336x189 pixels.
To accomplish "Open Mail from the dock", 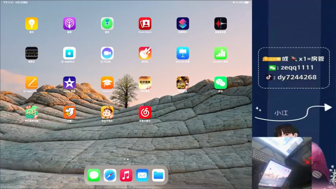I will click(x=142, y=175).
